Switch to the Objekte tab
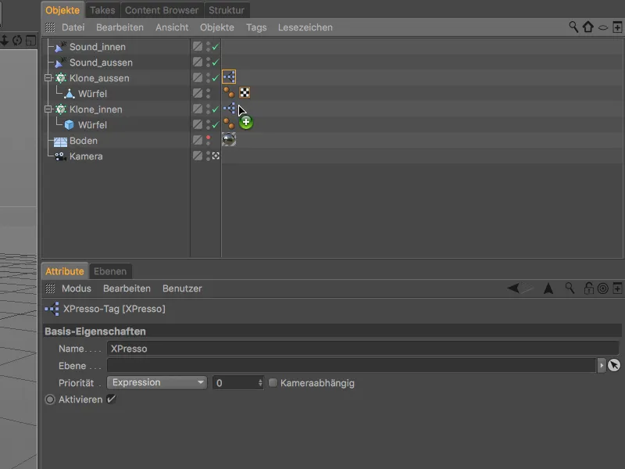 tap(62, 10)
